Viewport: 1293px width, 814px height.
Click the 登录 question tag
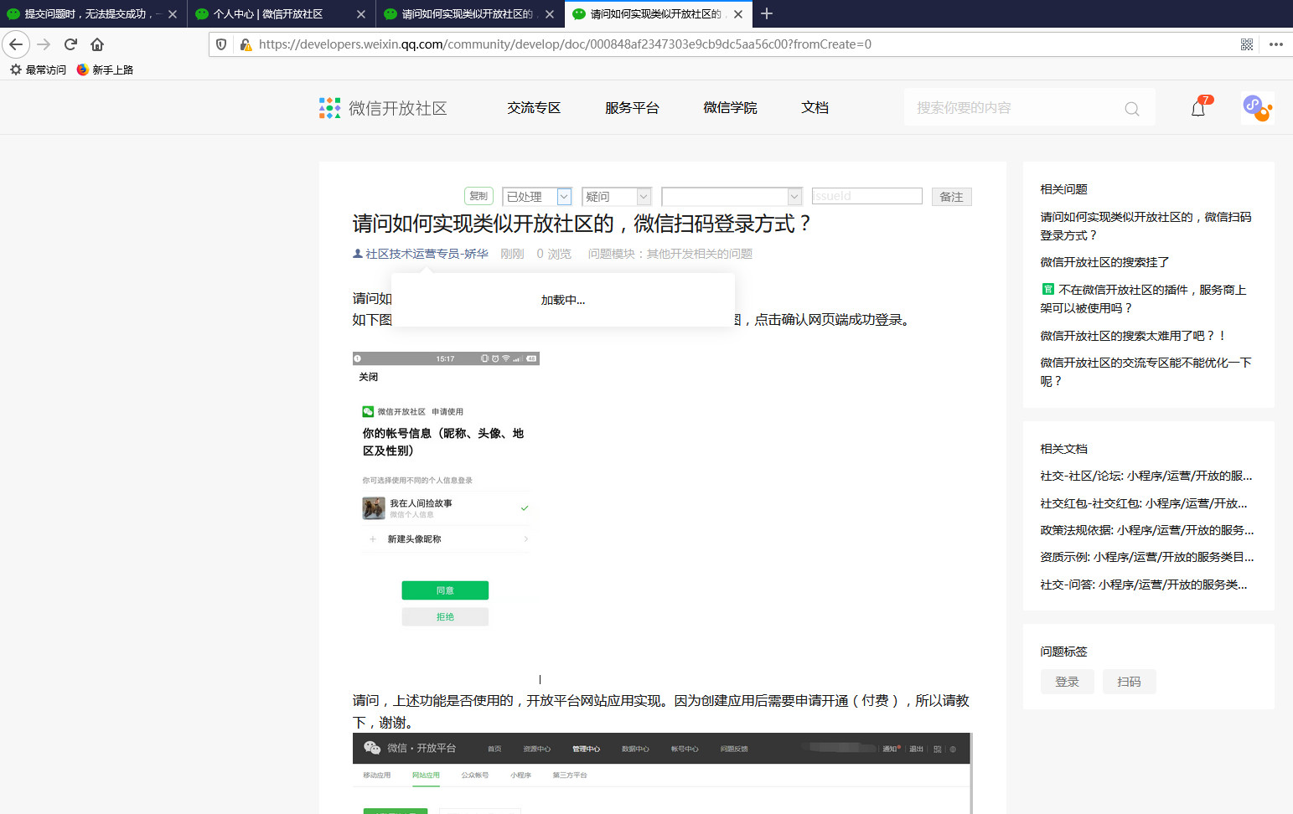click(1067, 682)
